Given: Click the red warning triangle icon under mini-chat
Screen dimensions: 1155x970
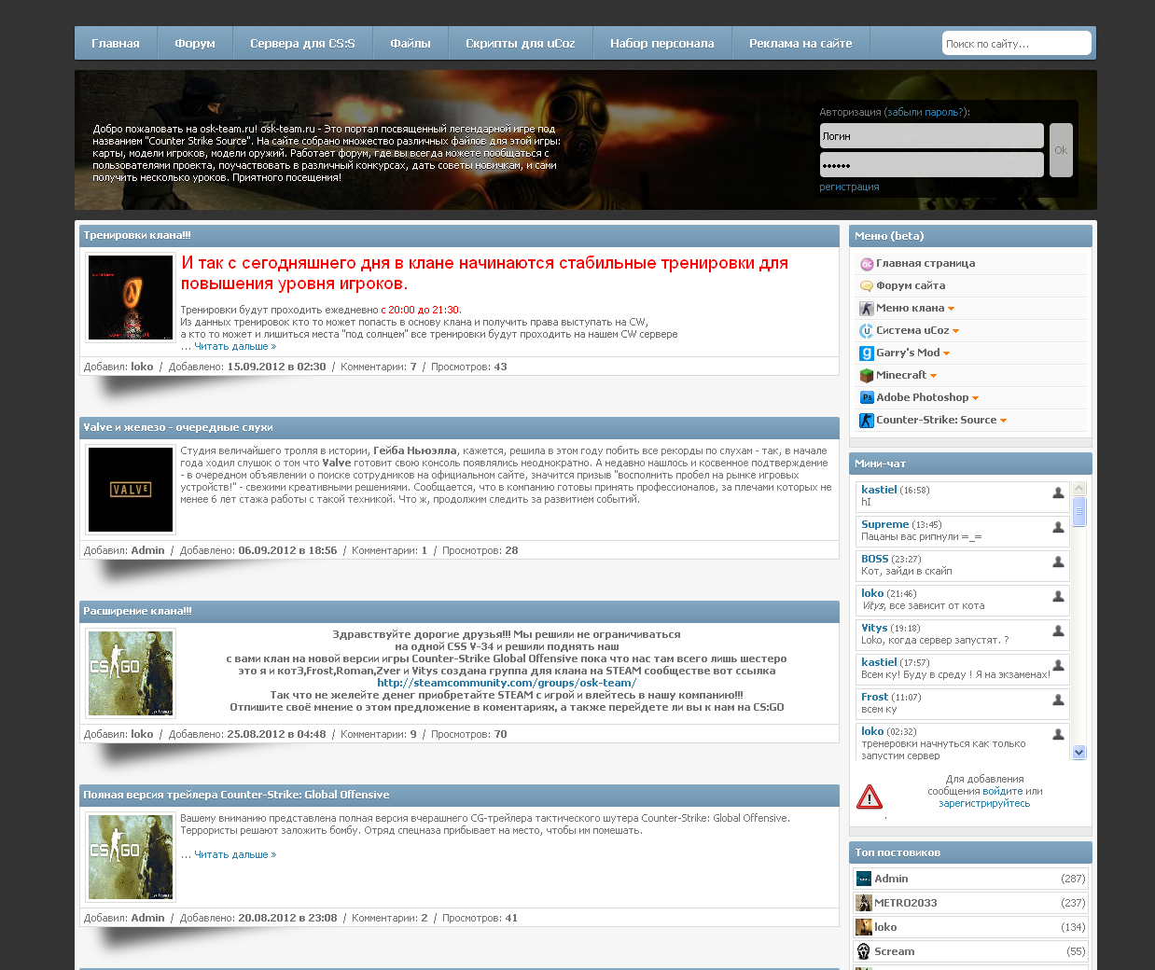Looking at the screenshot, I should 869,797.
